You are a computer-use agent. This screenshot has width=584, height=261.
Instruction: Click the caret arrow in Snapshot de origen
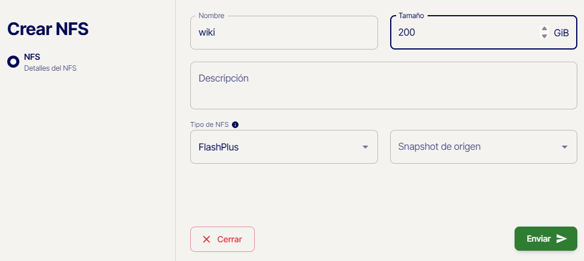click(565, 147)
